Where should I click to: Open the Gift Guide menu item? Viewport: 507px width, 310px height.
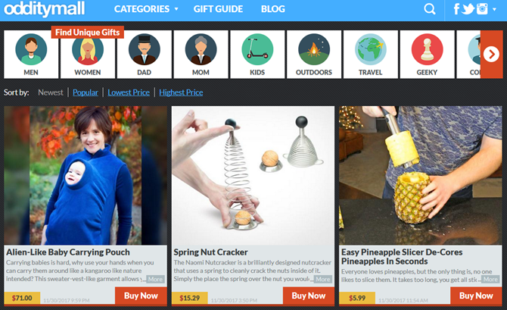(x=218, y=9)
